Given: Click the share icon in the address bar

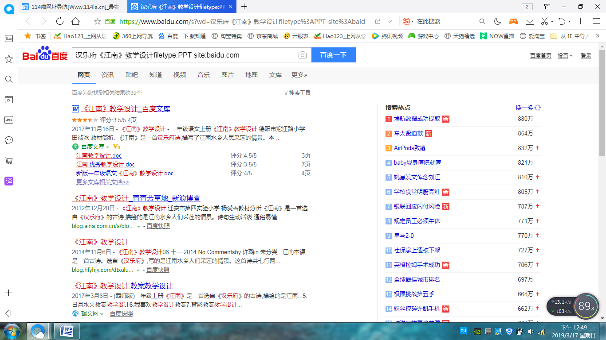Looking at the screenshot, I should 378,21.
